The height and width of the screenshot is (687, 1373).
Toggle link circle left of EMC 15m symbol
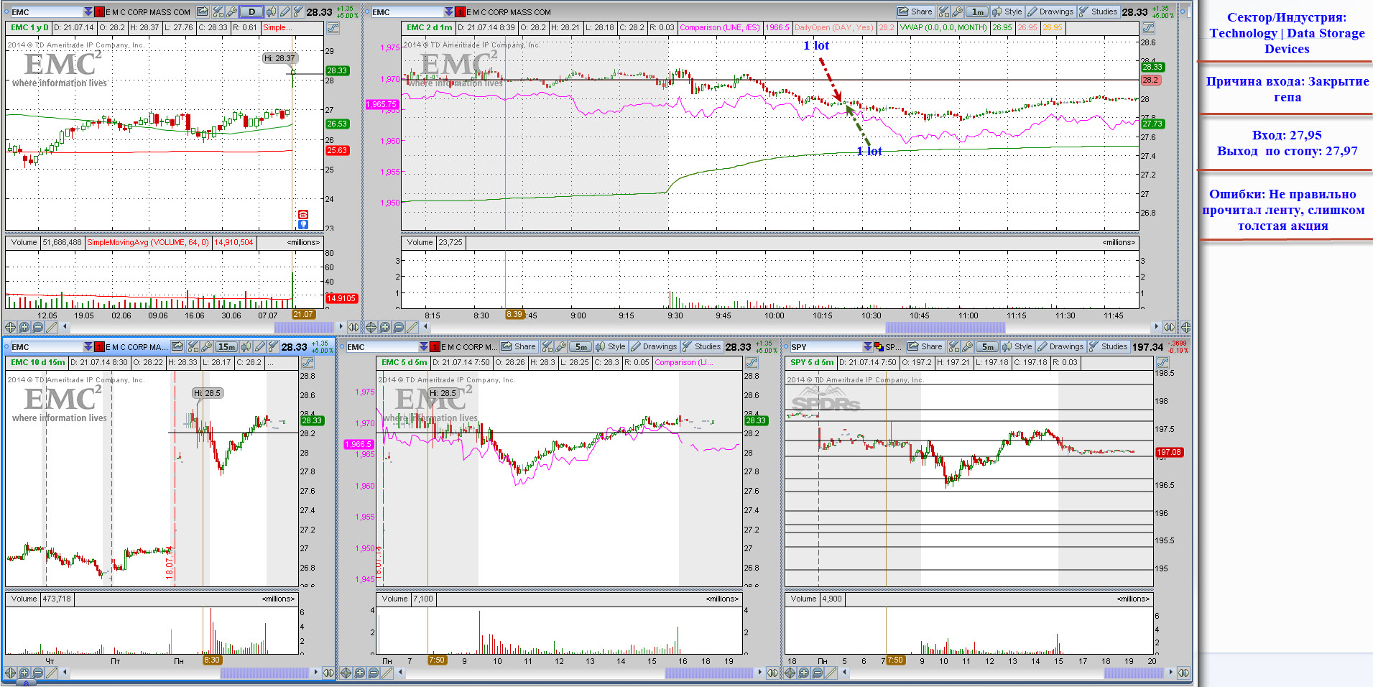coord(6,346)
